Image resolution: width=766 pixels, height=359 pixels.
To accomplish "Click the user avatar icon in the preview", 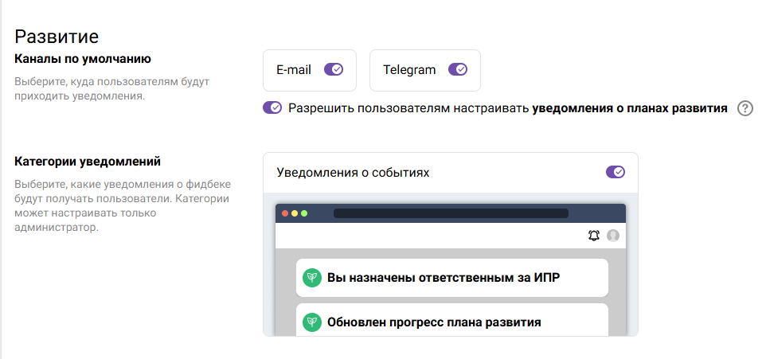I will [x=613, y=235].
